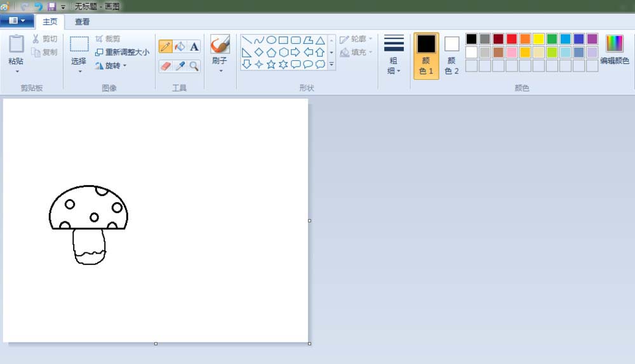Choose the Four-point star shape
The width and height of the screenshot is (635, 364).
pyautogui.click(x=259, y=64)
